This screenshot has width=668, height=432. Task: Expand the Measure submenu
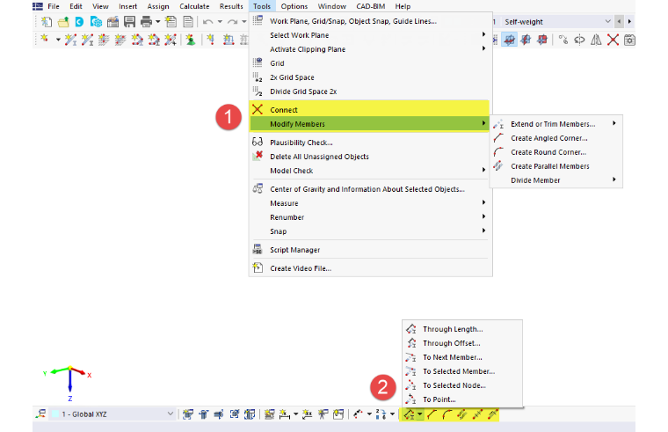[370, 203]
